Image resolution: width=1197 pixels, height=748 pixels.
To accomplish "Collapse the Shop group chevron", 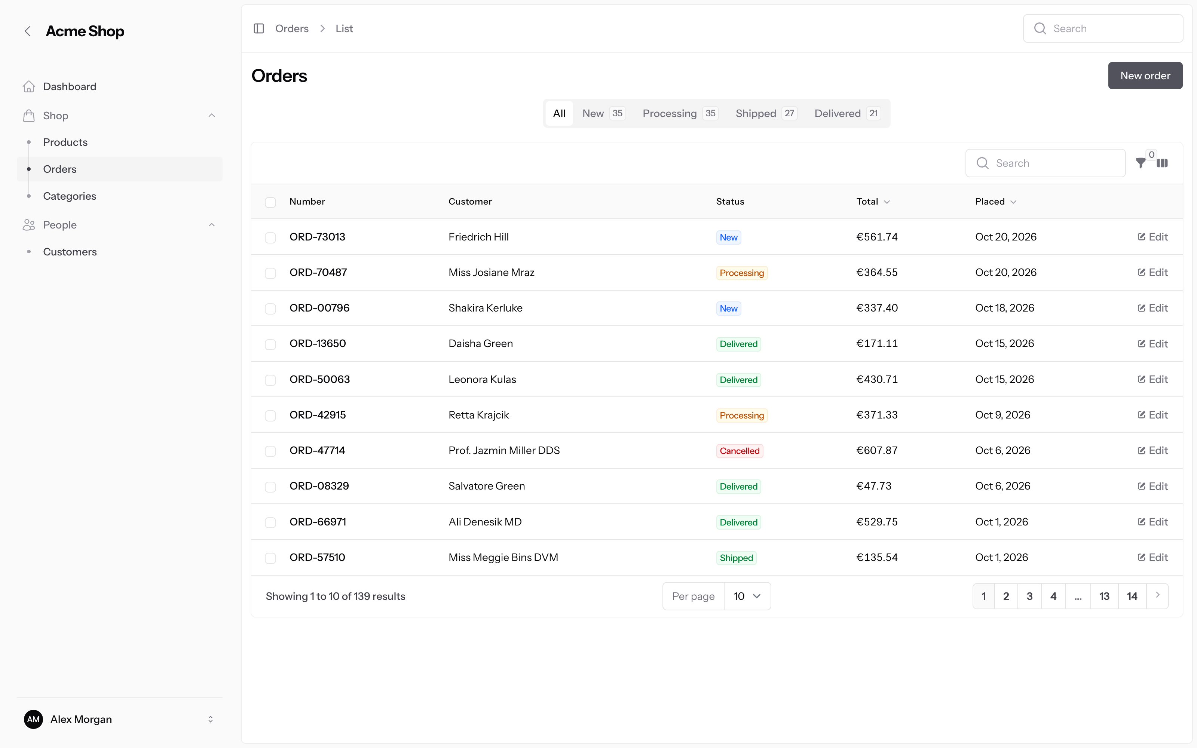I will point(212,116).
